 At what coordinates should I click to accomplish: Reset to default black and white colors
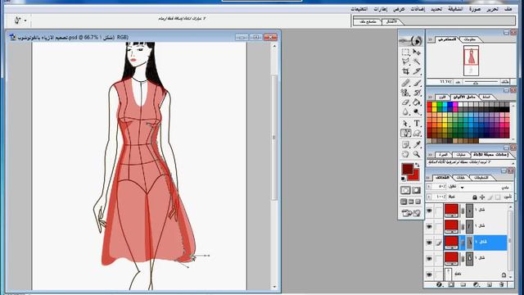[x=404, y=179]
